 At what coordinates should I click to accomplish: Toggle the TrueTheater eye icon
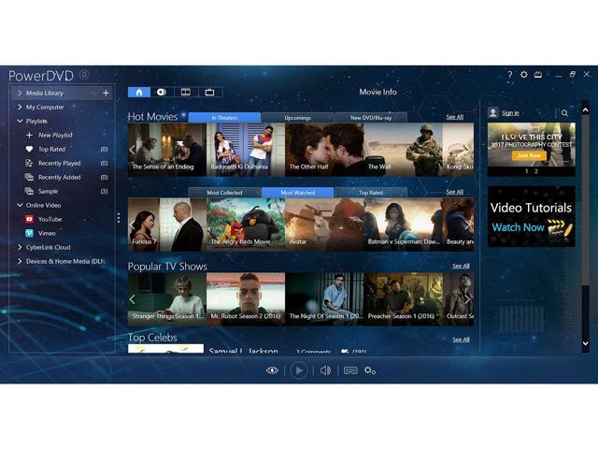click(272, 370)
